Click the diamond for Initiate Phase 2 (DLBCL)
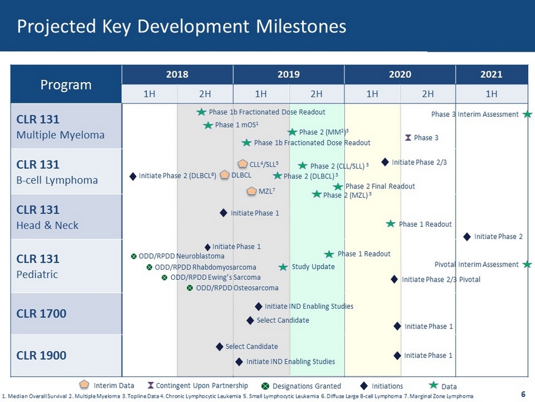Screen dimensions: 535x402 (x=133, y=176)
